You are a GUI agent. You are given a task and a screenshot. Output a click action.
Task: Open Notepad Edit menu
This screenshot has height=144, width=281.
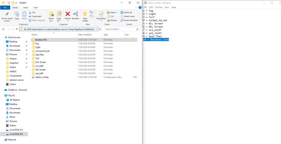click(151, 7)
